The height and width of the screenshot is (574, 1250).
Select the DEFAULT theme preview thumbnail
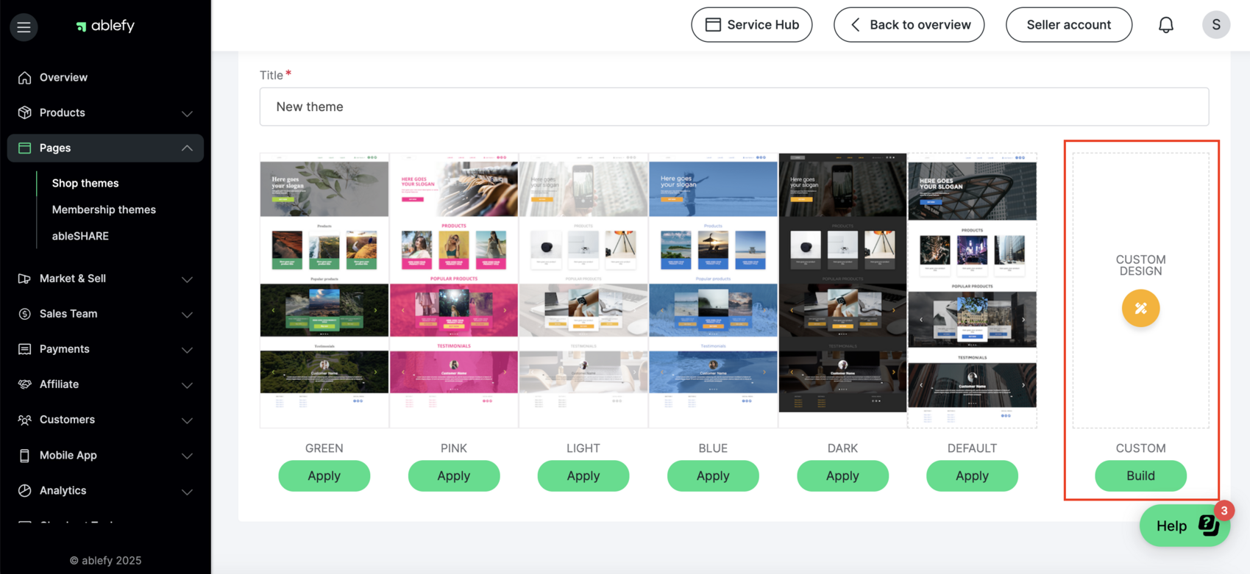(972, 290)
